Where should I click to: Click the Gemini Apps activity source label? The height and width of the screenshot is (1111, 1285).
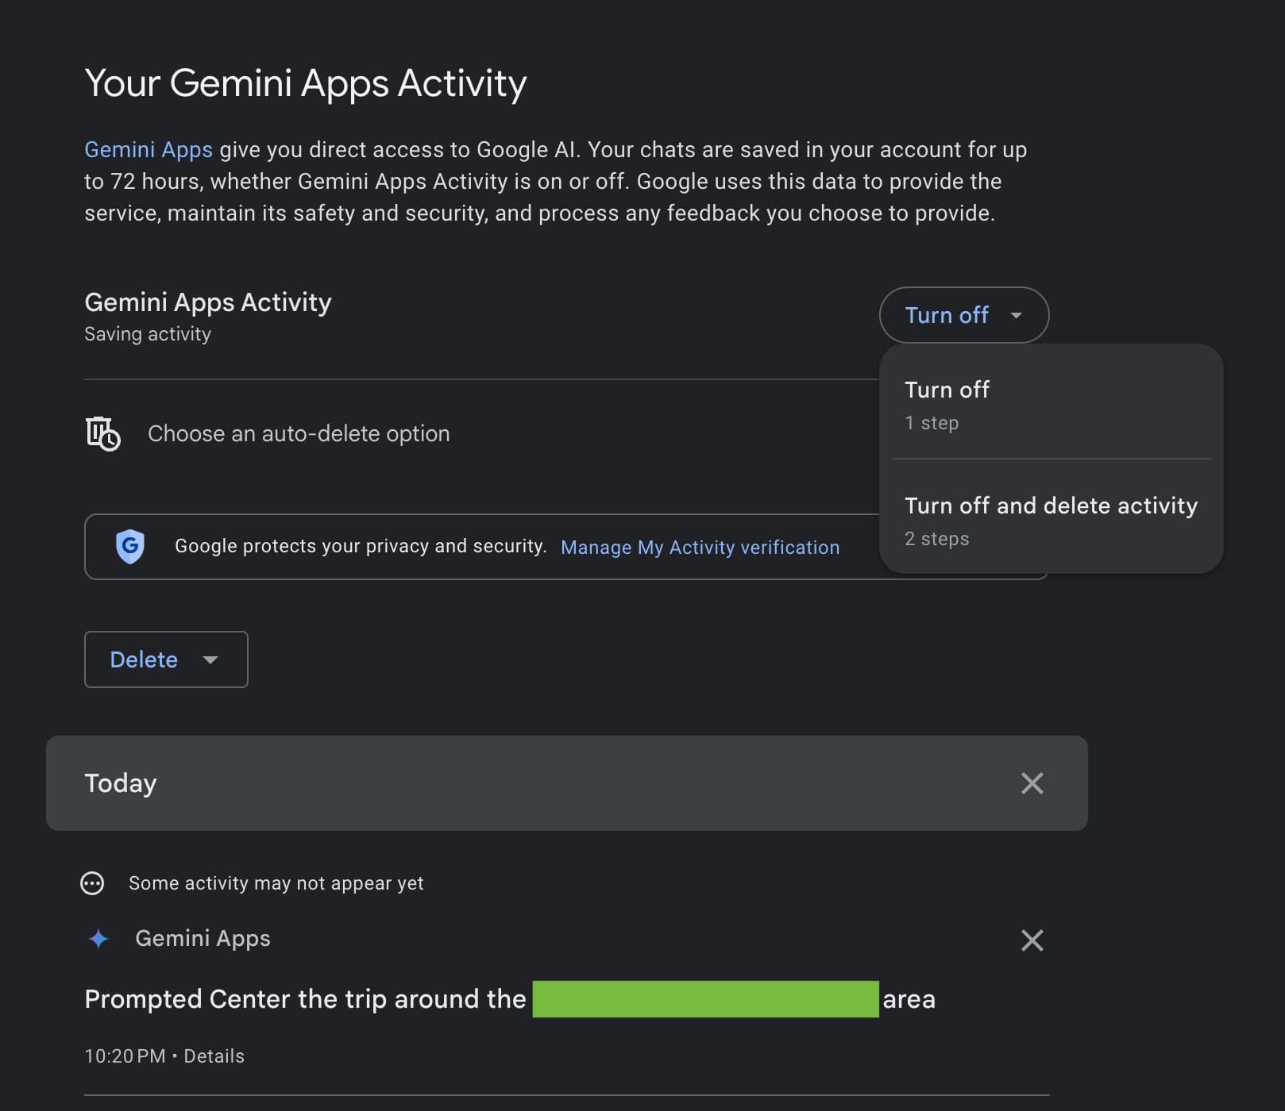click(203, 939)
